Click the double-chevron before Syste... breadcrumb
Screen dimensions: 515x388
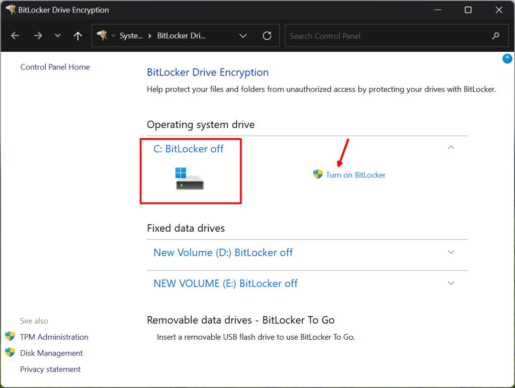coord(113,36)
